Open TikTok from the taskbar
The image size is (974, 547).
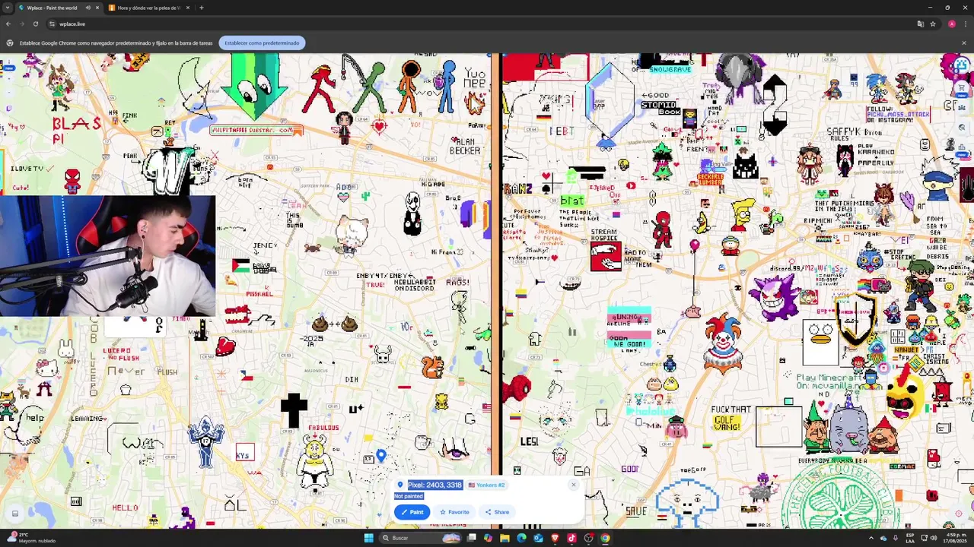point(571,538)
